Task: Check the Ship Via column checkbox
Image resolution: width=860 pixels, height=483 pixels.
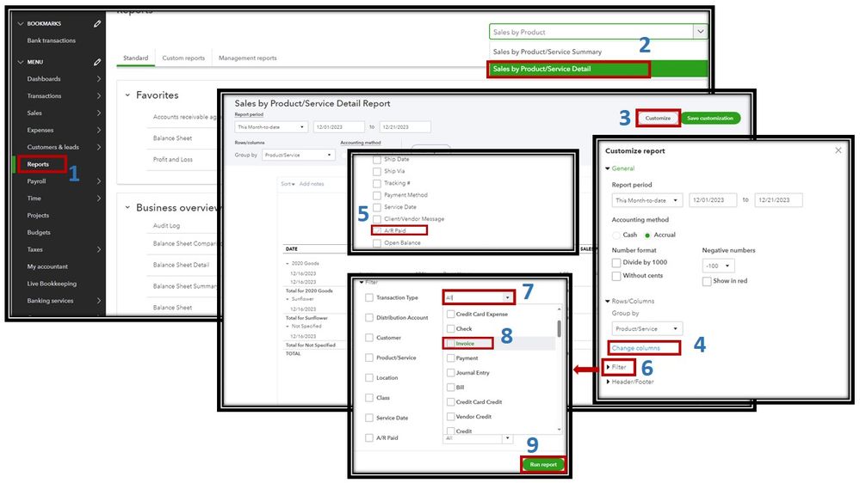Action: (x=377, y=171)
